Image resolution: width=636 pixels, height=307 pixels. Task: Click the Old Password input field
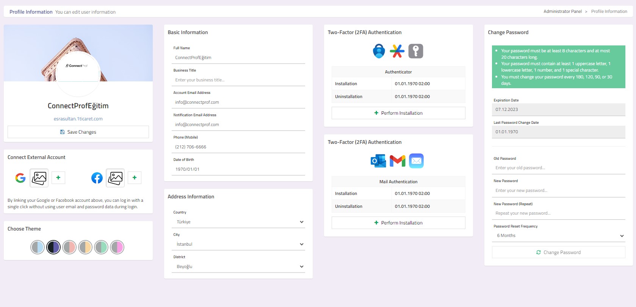(558, 168)
